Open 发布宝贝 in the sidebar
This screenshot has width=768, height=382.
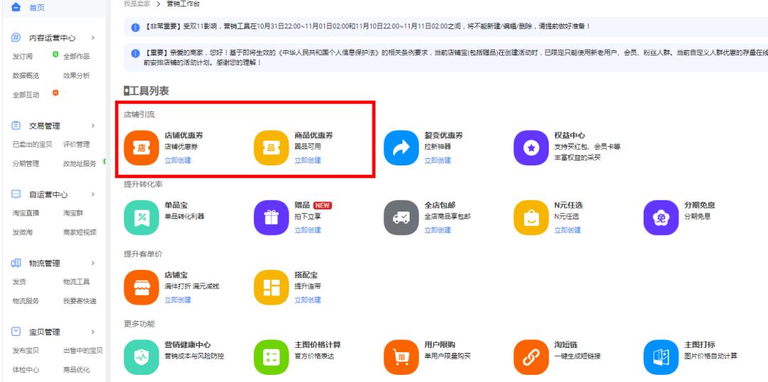26,350
